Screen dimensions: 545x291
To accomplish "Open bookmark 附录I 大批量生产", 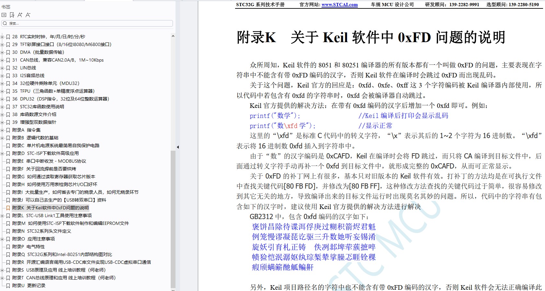I will [75, 192].
